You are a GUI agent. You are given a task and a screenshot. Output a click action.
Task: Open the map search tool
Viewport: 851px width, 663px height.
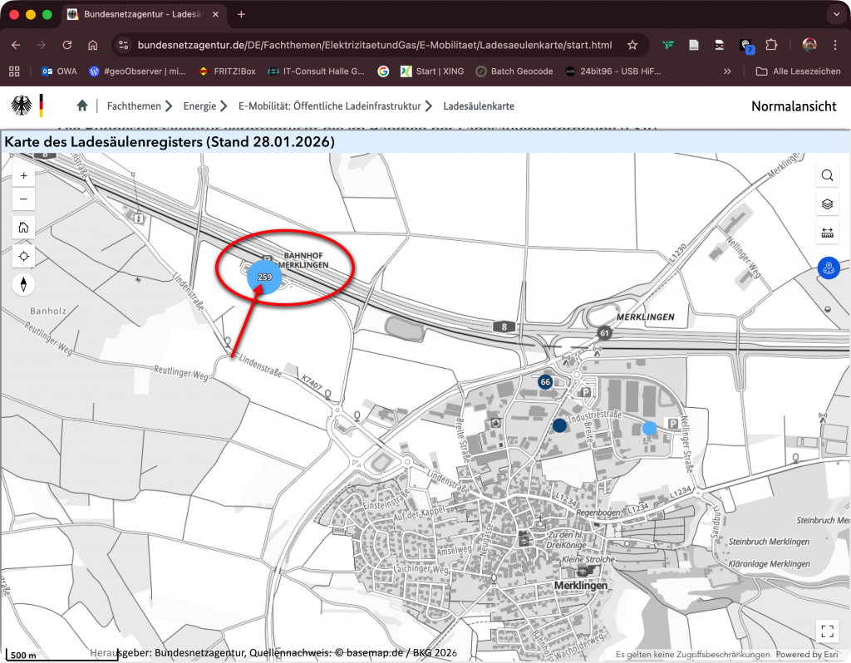click(x=827, y=175)
